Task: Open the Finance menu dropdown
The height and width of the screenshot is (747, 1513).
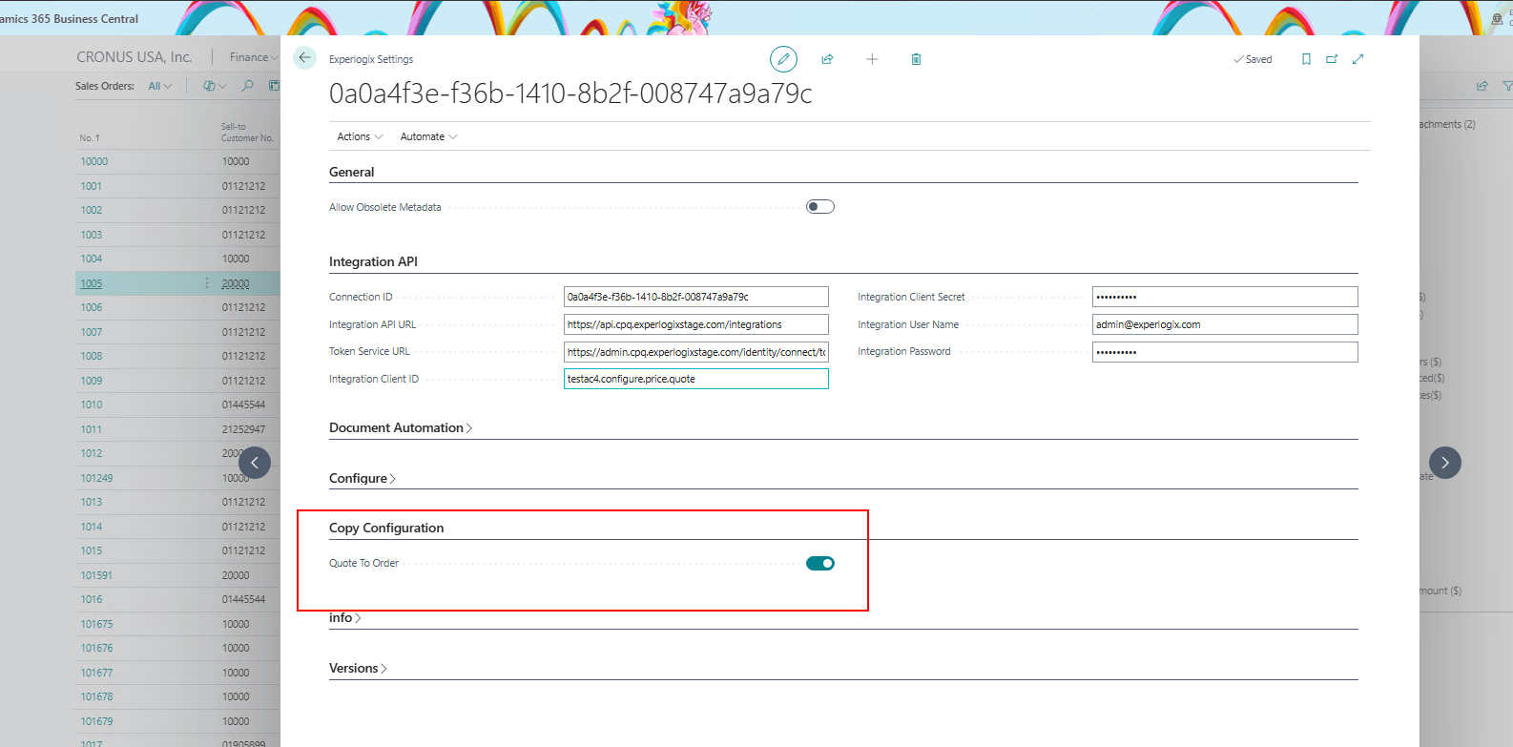Action: click(254, 57)
